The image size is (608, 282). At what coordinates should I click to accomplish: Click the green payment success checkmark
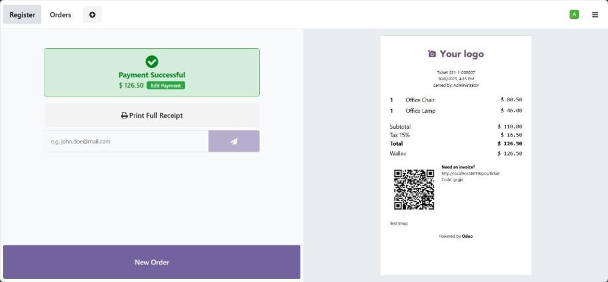[152, 61]
